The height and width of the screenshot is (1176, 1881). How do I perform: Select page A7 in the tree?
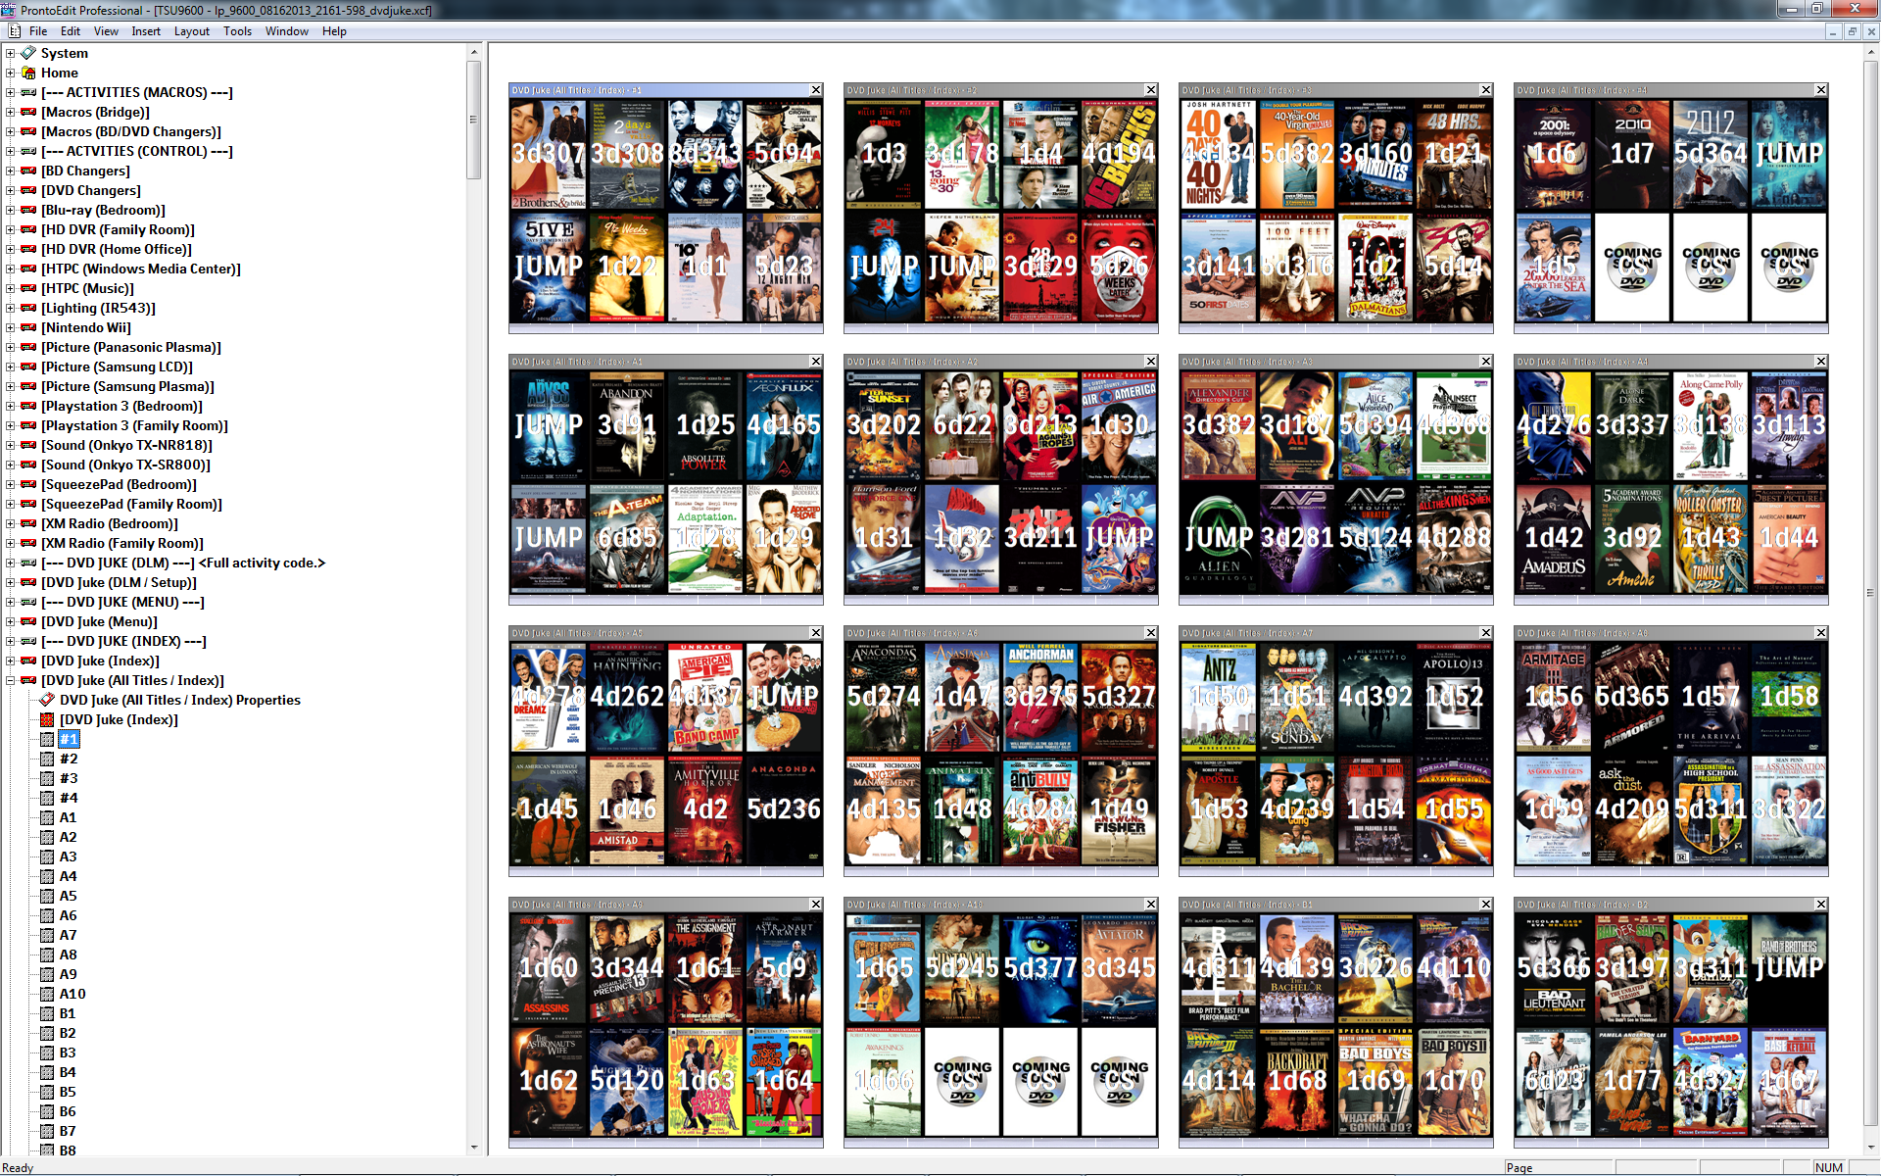coord(68,935)
